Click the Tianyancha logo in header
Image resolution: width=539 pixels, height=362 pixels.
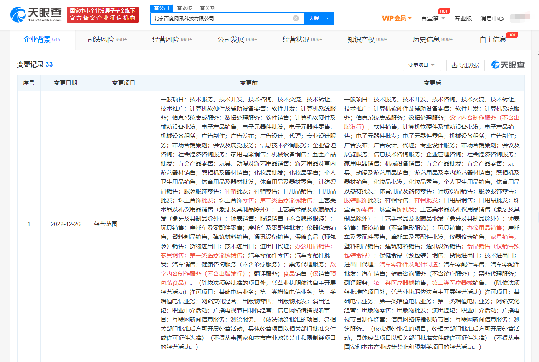click(x=36, y=15)
